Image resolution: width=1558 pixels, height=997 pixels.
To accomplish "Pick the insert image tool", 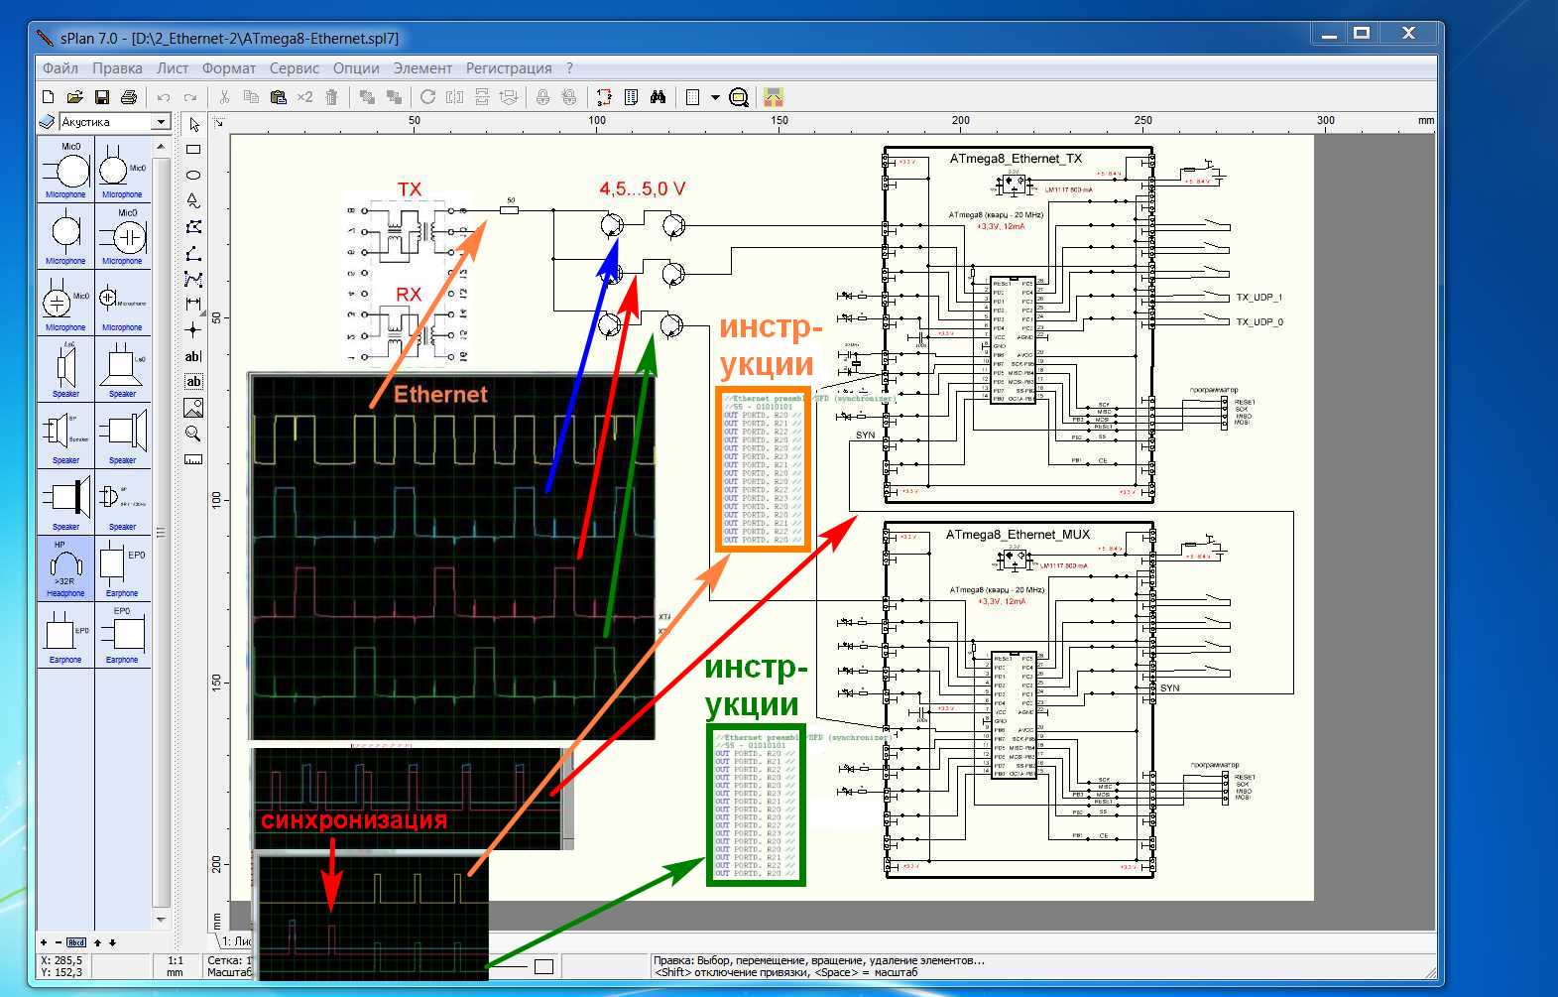I will click(x=193, y=408).
